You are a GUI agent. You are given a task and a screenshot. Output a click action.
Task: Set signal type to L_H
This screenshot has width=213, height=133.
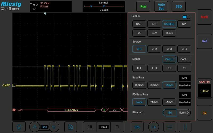coord(154,68)
